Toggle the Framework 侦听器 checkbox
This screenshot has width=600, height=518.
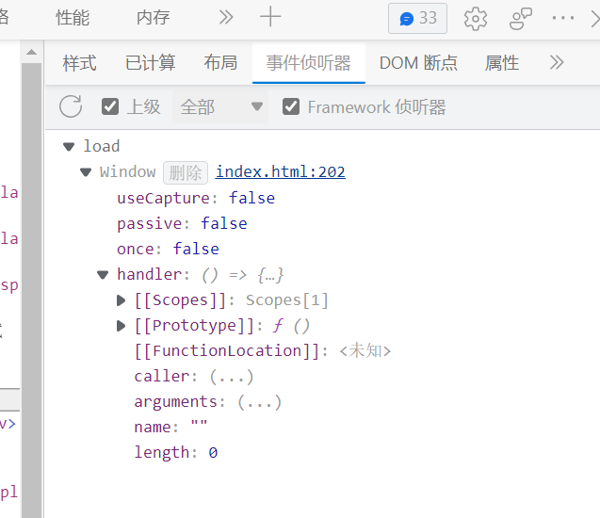(291, 107)
